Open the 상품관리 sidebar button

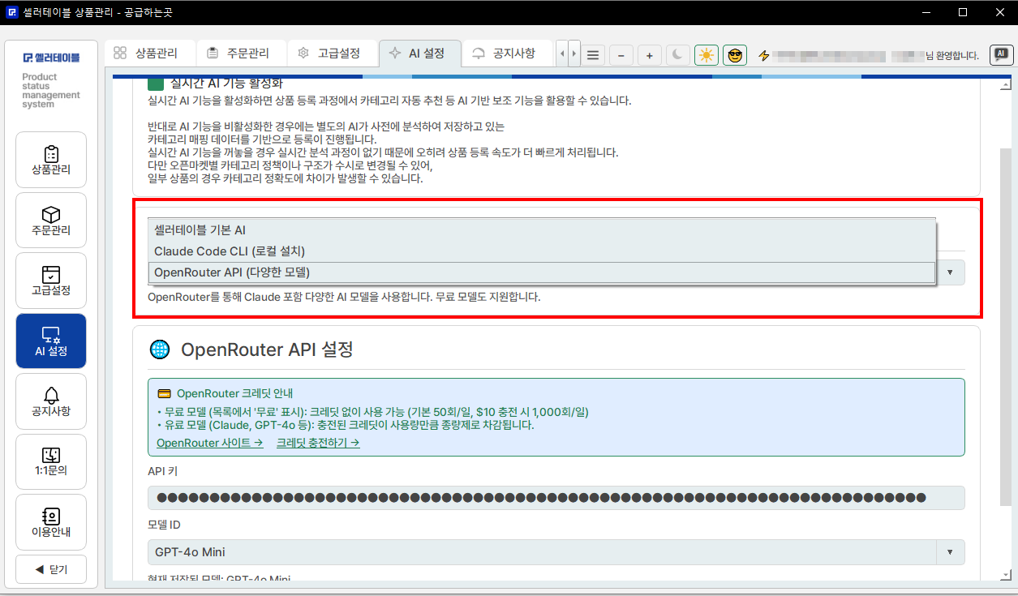pyautogui.click(x=51, y=160)
